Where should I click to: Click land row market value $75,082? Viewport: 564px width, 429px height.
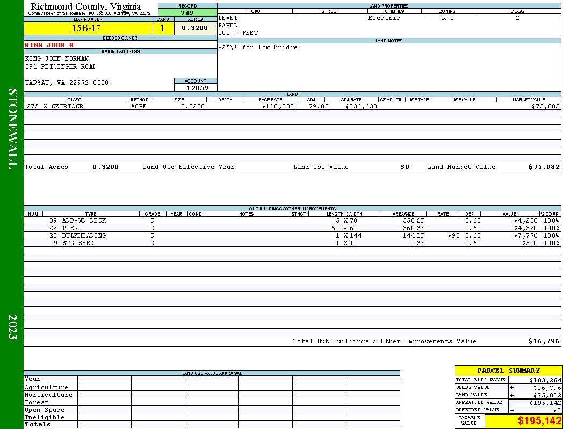(x=545, y=106)
